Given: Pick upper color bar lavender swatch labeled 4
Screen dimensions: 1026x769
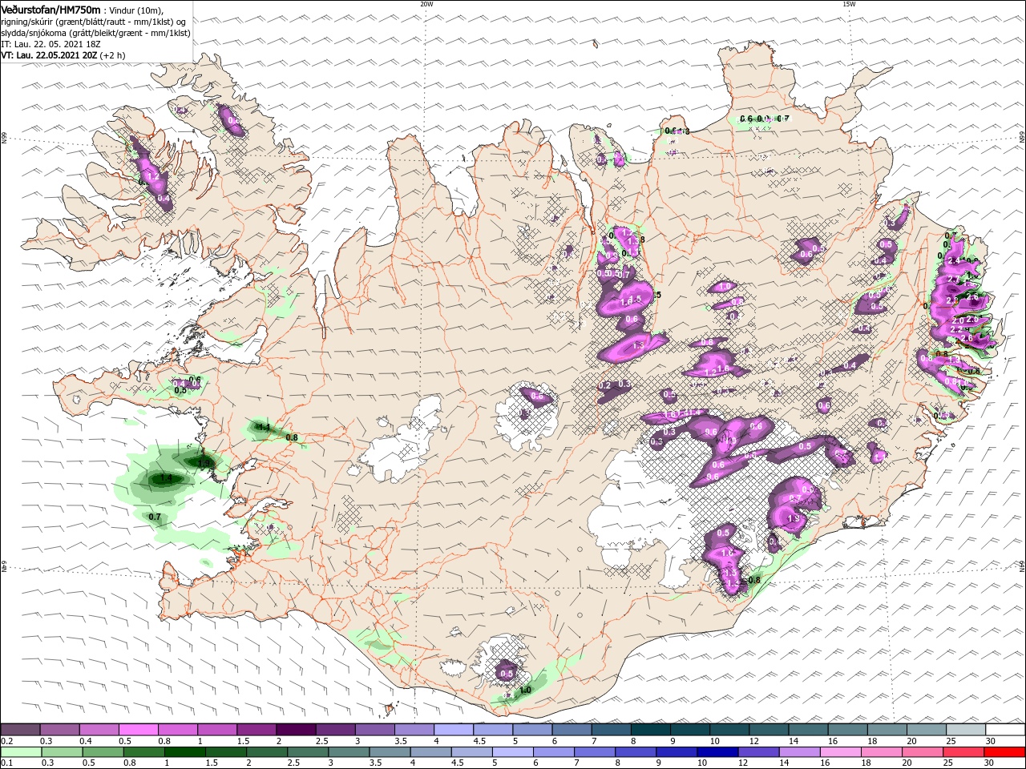Looking at the screenshot, I should click(454, 730).
